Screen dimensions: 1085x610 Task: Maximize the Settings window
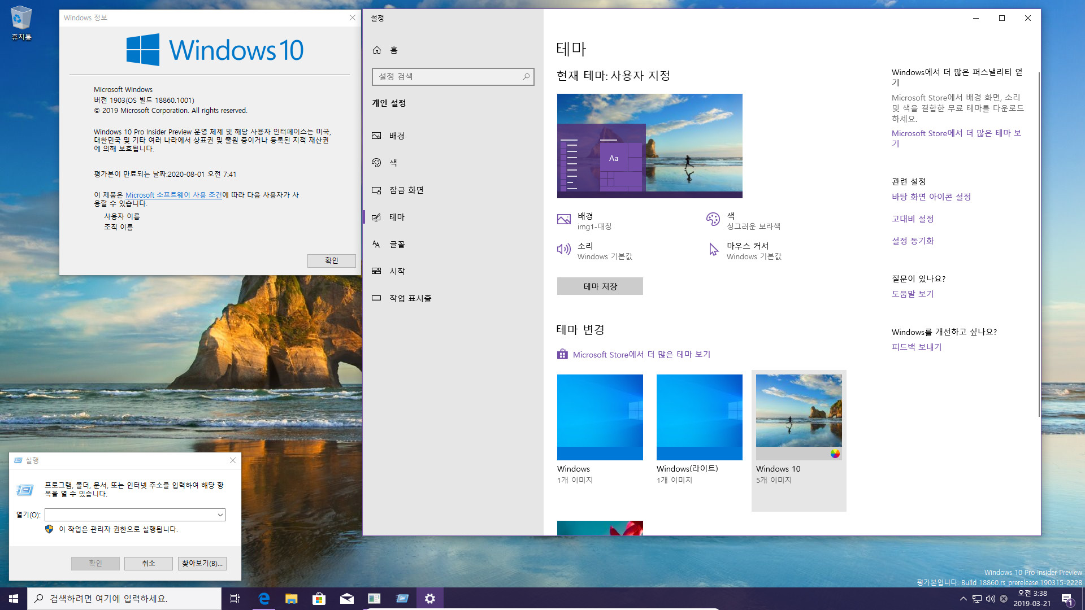pos(1002,18)
